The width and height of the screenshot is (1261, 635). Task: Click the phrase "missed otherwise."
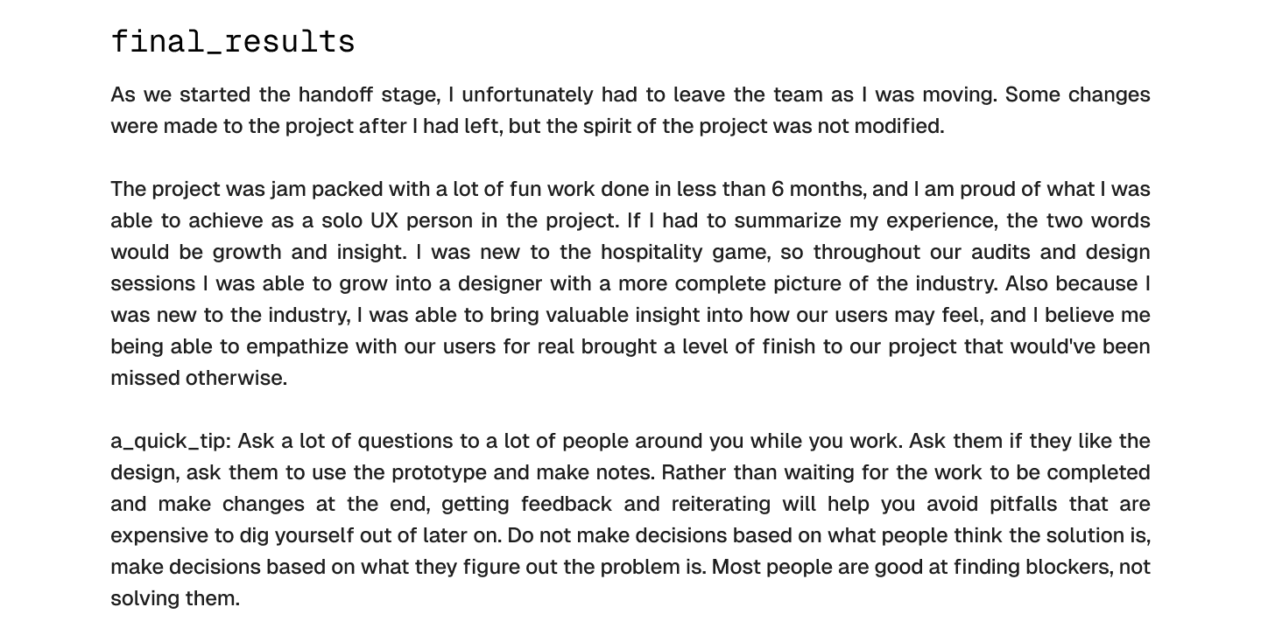point(199,378)
